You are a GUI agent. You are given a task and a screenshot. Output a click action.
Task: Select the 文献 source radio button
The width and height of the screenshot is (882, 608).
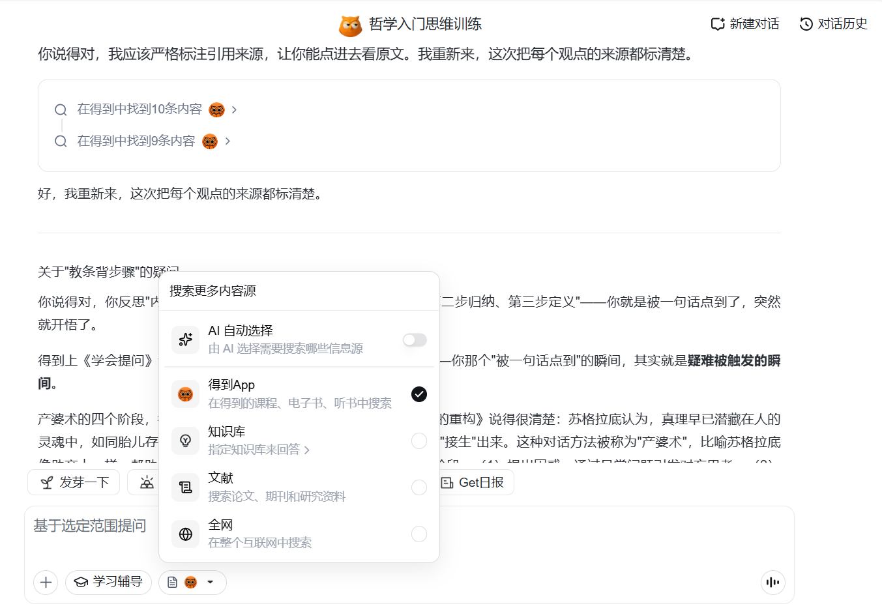(419, 487)
